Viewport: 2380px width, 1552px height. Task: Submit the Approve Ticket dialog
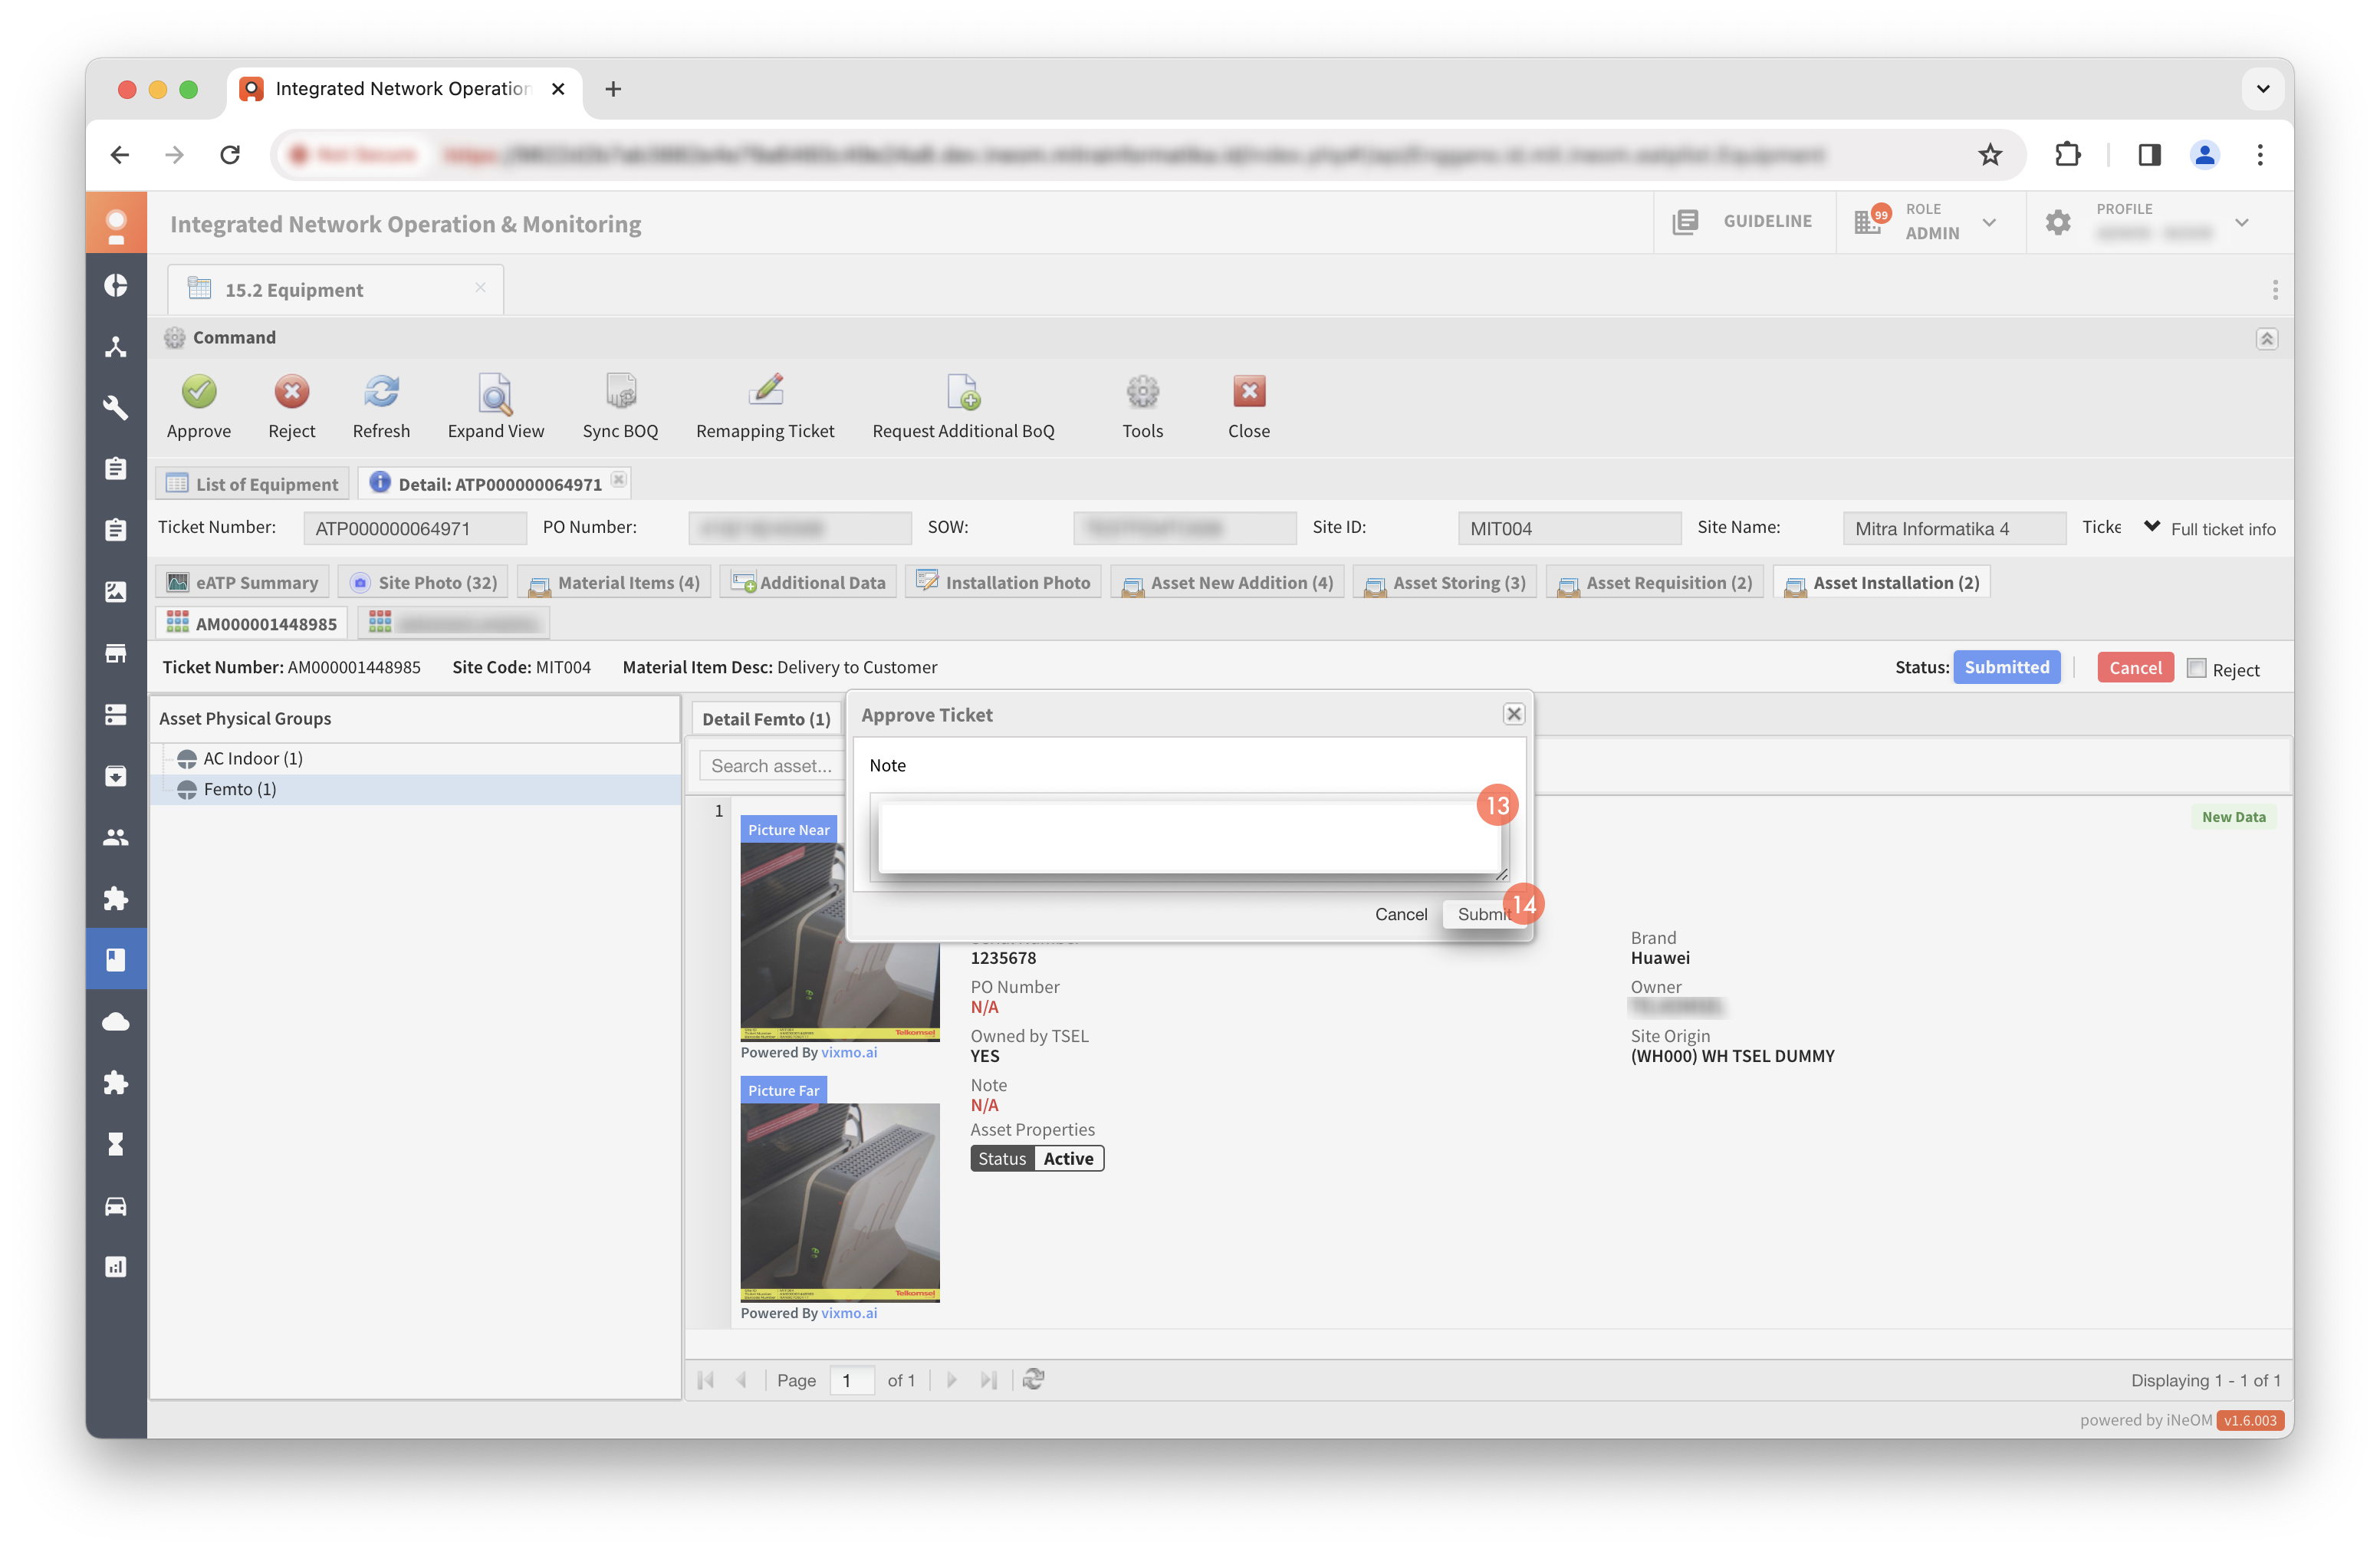(1482, 914)
